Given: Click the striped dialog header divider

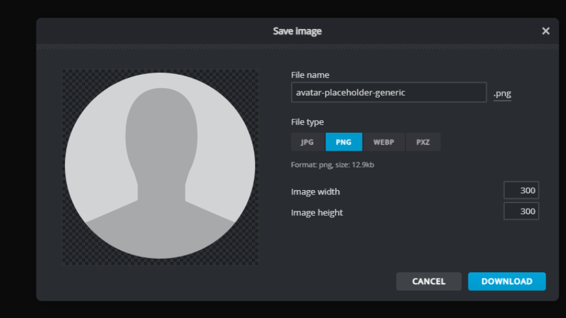Looking at the screenshot, I should (x=297, y=46).
